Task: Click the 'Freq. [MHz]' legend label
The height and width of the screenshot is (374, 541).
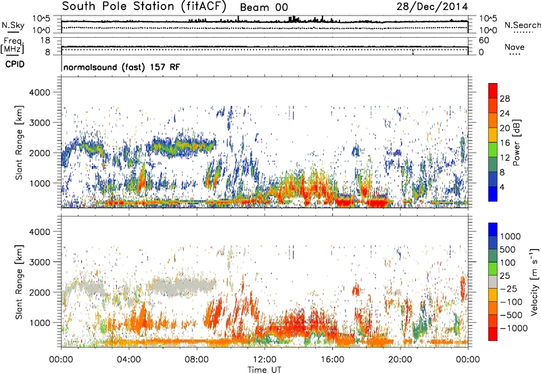Action: 12,45
